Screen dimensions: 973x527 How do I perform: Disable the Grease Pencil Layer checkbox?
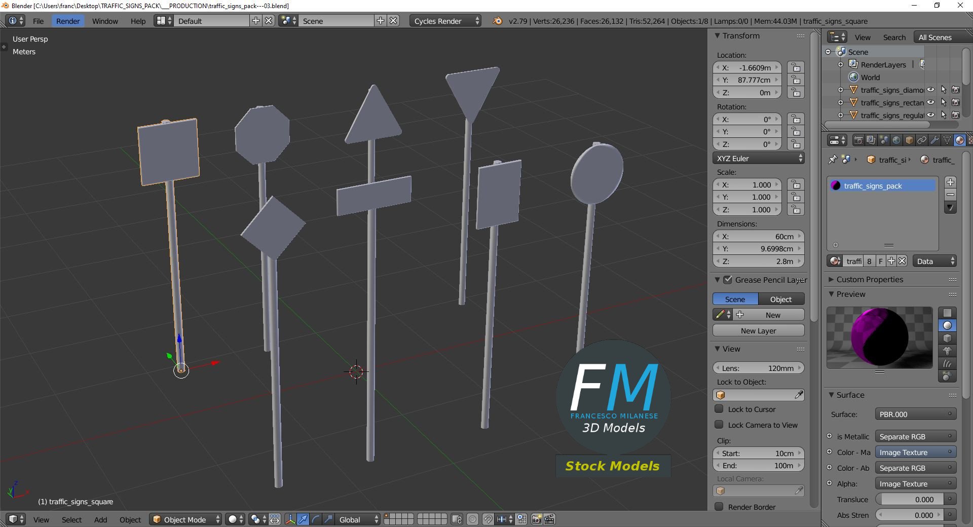(x=728, y=280)
